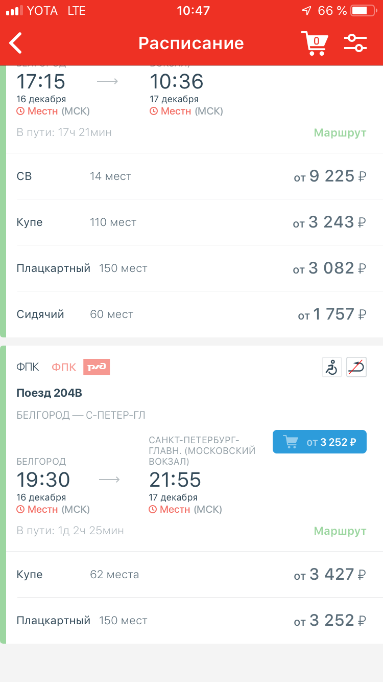
Task: Open the filter settings sliders icon
Action: pyautogui.click(x=355, y=43)
